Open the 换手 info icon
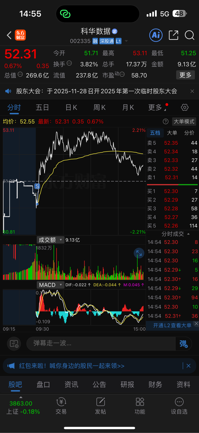 point(69,63)
